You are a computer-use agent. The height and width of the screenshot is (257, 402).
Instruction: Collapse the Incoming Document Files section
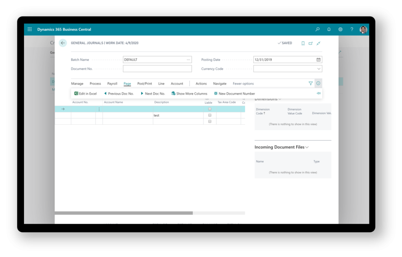(x=307, y=147)
